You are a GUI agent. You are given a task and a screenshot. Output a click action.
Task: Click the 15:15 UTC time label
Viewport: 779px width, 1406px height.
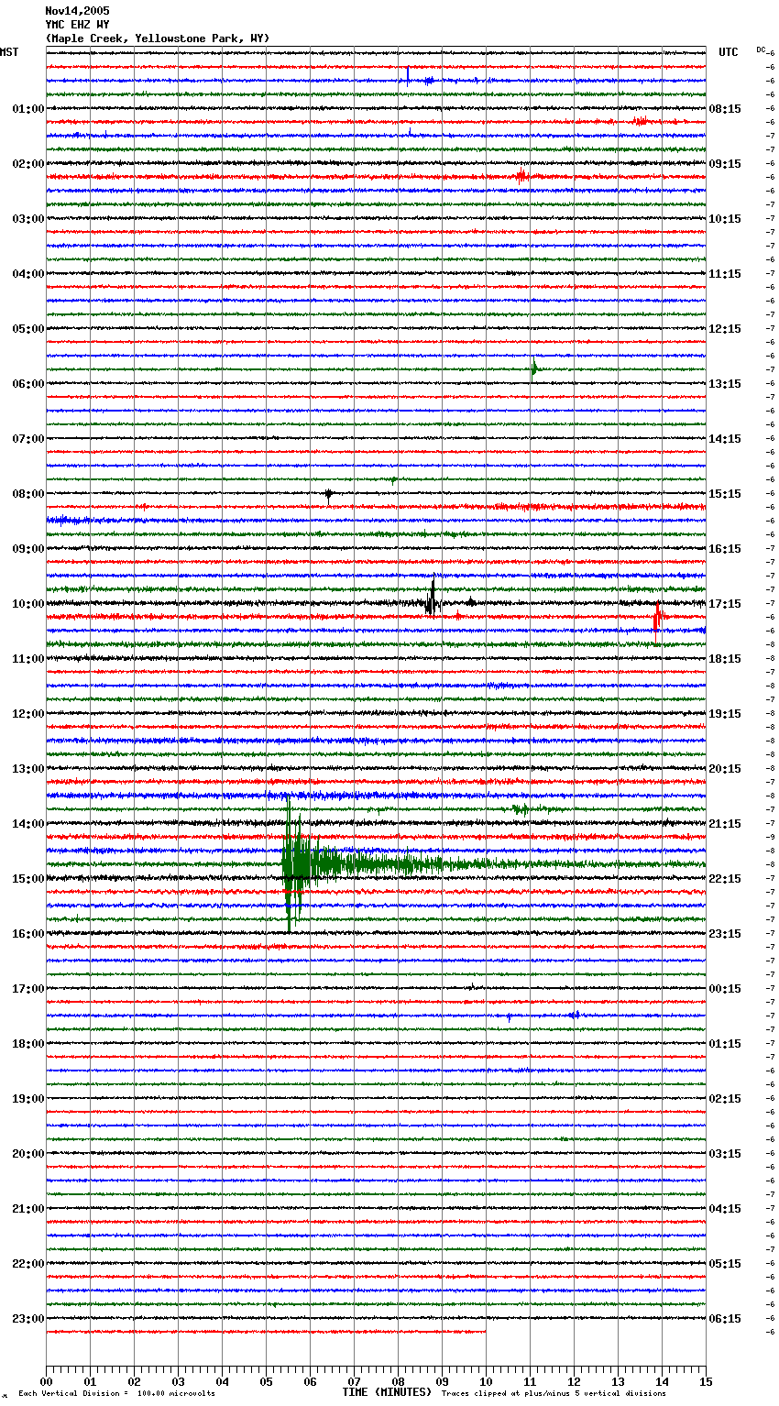click(725, 494)
